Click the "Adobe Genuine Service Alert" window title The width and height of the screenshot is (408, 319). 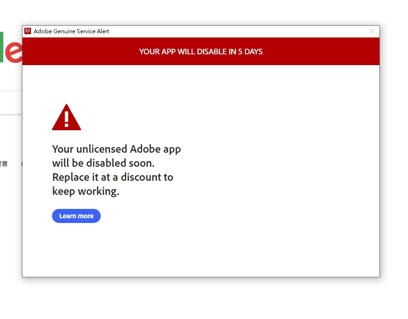[x=71, y=31]
